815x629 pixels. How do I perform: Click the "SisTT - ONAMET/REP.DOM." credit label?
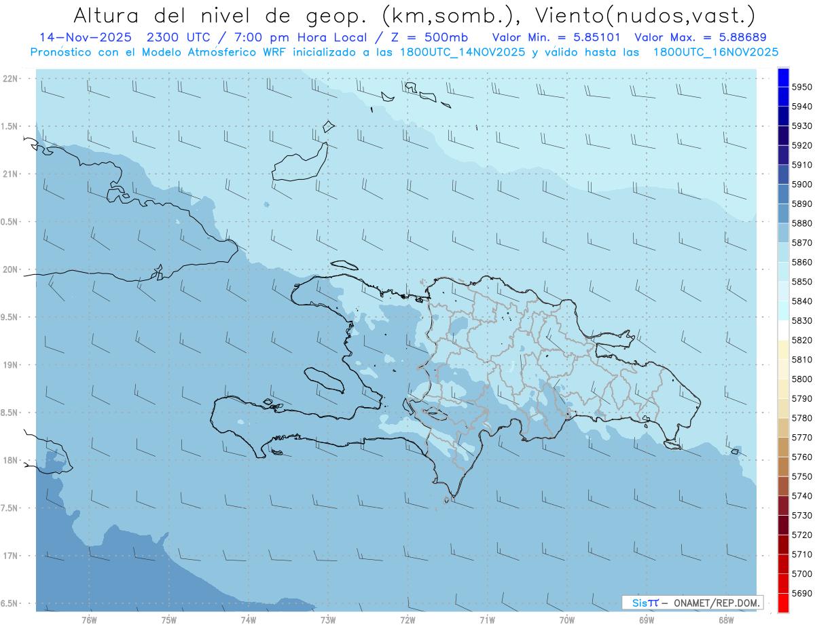693,603
